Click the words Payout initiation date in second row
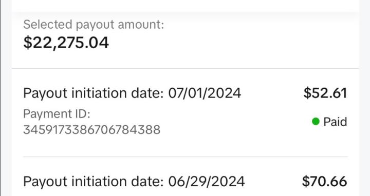This screenshot has width=370, height=196. tap(94, 182)
